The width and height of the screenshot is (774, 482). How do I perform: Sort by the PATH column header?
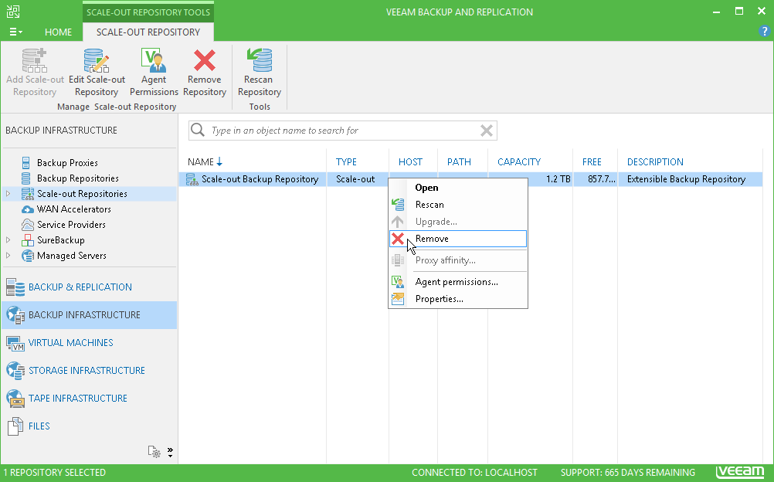coord(459,162)
